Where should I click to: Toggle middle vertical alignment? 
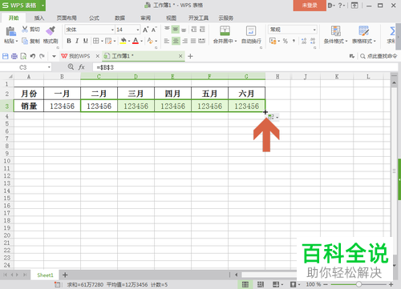pyautogui.click(x=176, y=29)
